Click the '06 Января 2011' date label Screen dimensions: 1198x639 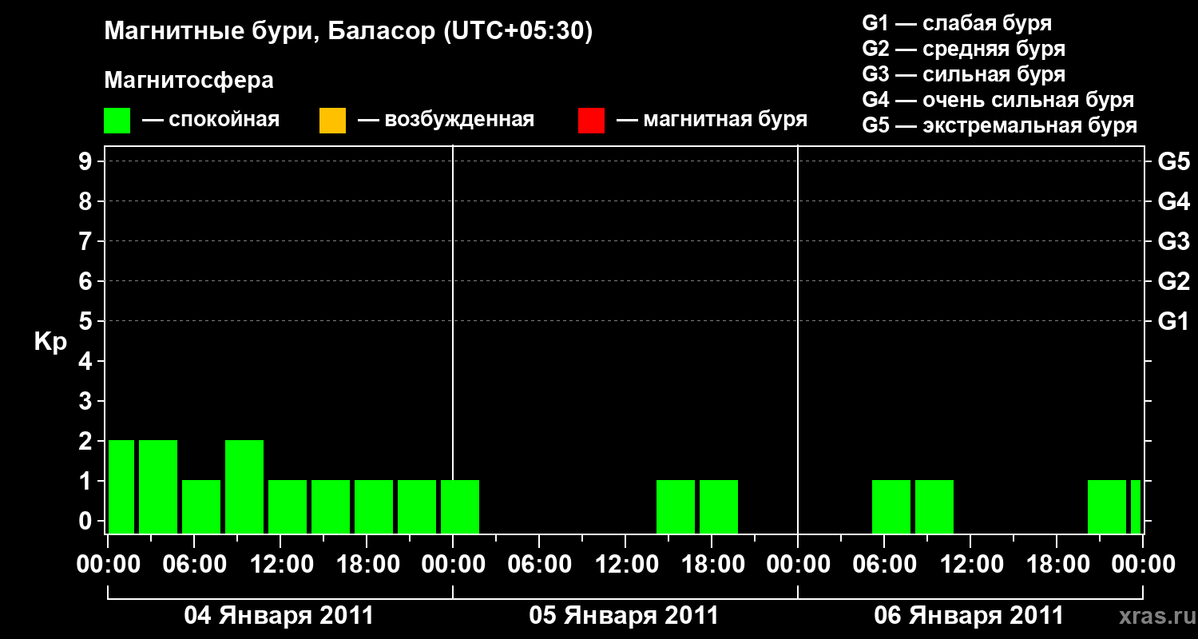pos(969,616)
